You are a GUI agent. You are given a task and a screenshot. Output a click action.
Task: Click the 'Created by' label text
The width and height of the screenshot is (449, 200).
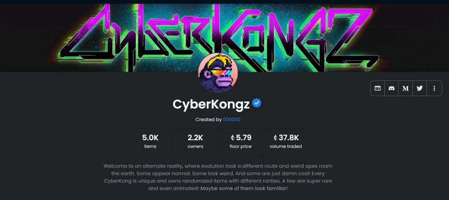[209, 120]
